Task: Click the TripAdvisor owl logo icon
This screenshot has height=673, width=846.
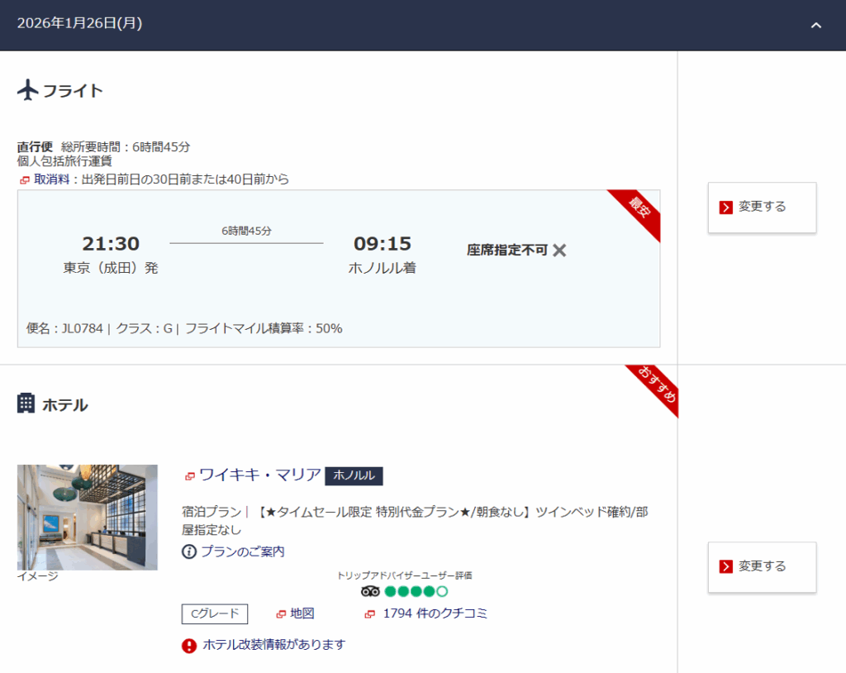Action: (370, 591)
